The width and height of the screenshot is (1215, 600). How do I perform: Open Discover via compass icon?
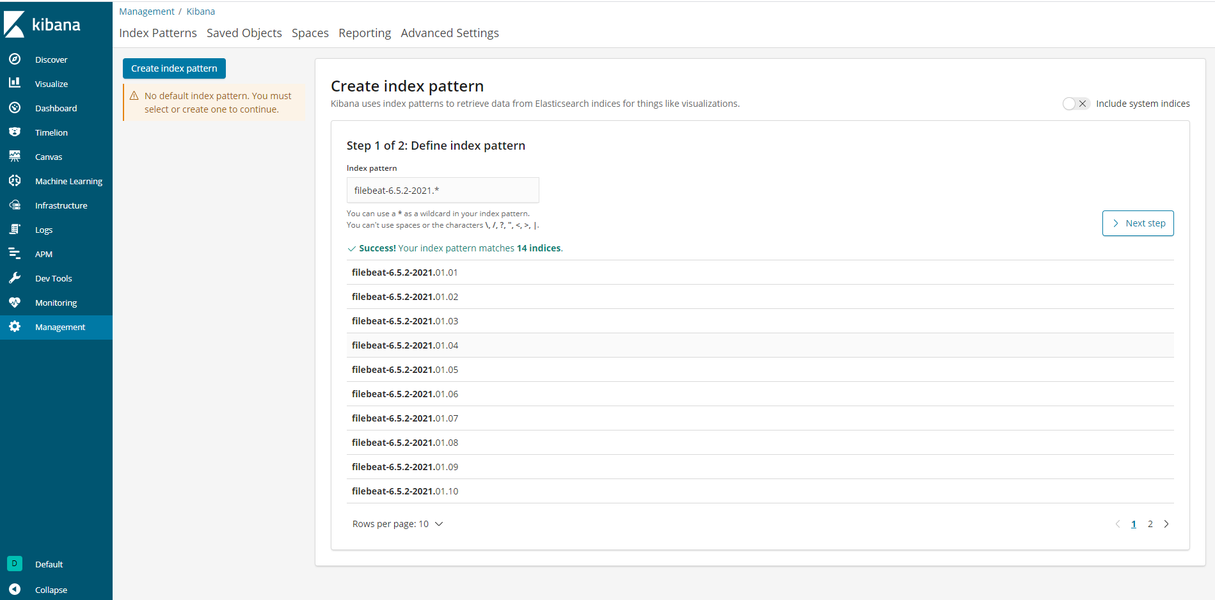click(15, 59)
